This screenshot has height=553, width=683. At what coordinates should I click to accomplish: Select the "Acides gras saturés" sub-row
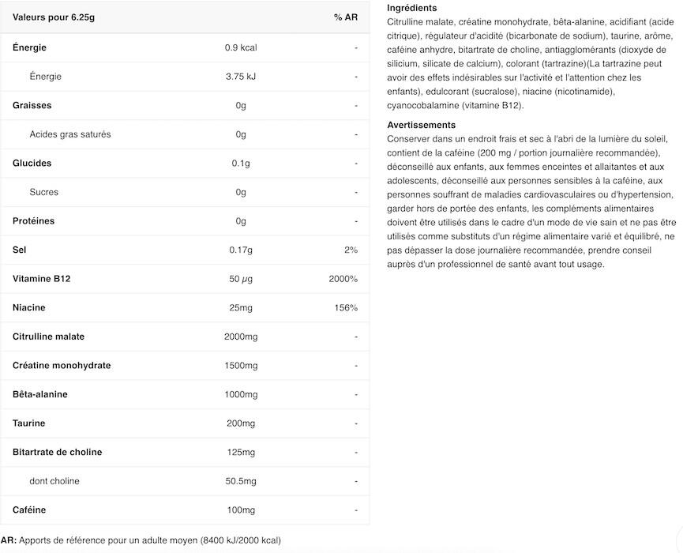click(70, 134)
